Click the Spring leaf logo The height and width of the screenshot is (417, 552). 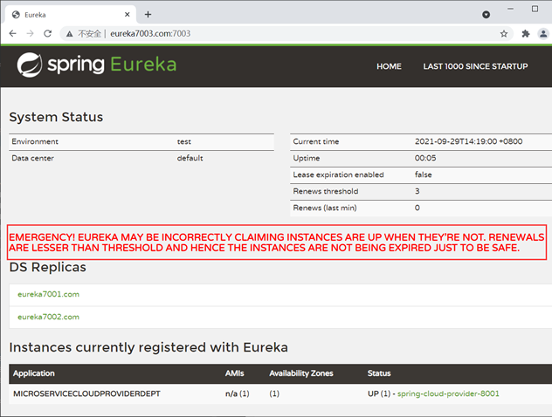(x=30, y=65)
